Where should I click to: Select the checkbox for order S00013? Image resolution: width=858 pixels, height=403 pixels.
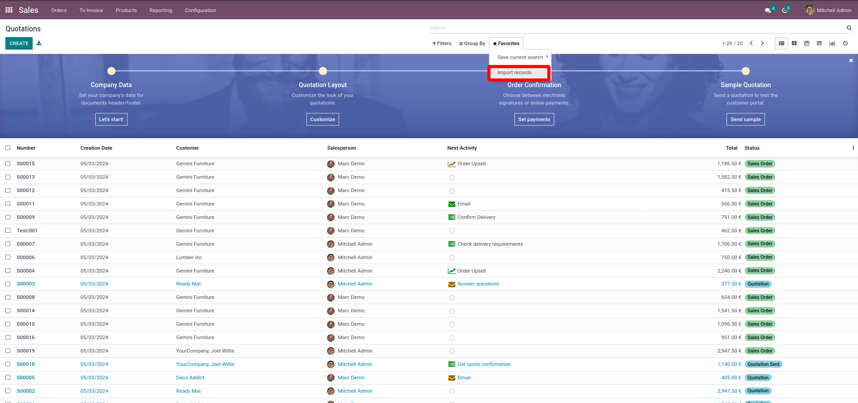(8, 177)
